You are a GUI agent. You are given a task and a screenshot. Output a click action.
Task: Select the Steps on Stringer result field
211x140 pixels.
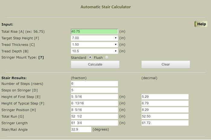coord(94,90)
